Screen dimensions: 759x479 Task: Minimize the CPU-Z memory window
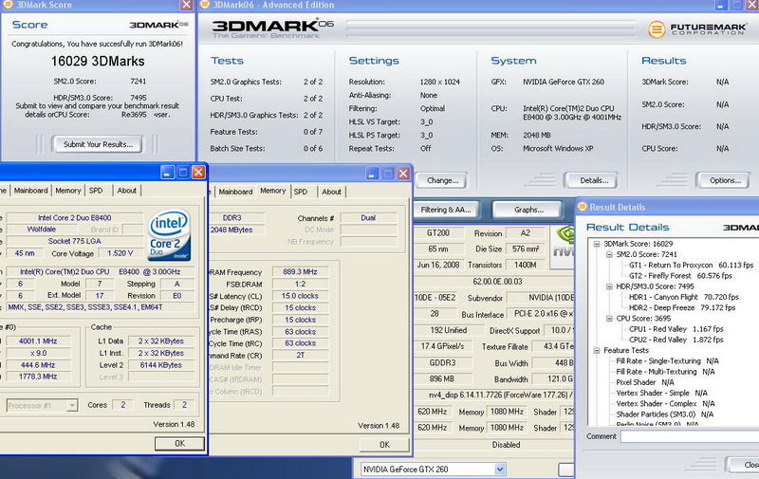(372, 174)
